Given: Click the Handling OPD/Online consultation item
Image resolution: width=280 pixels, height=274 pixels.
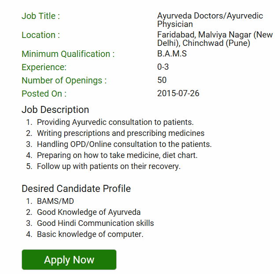Looking at the screenshot, I should tap(124, 144).
